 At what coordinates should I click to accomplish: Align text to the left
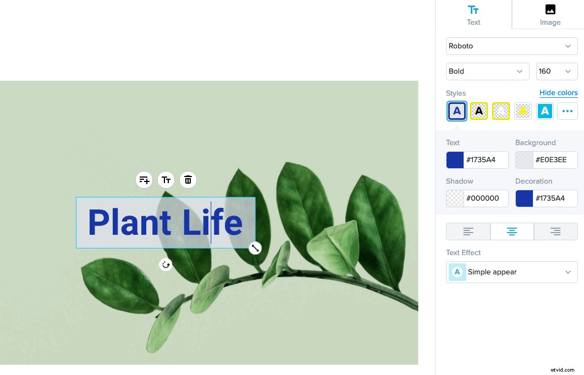(468, 231)
